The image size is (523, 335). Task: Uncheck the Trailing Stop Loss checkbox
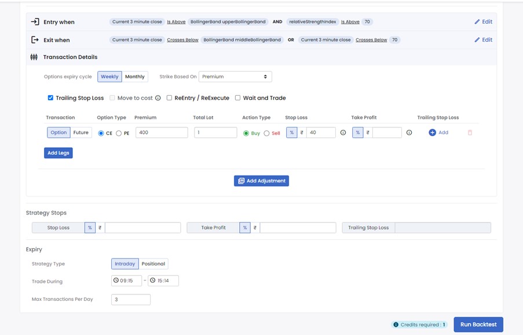point(50,98)
